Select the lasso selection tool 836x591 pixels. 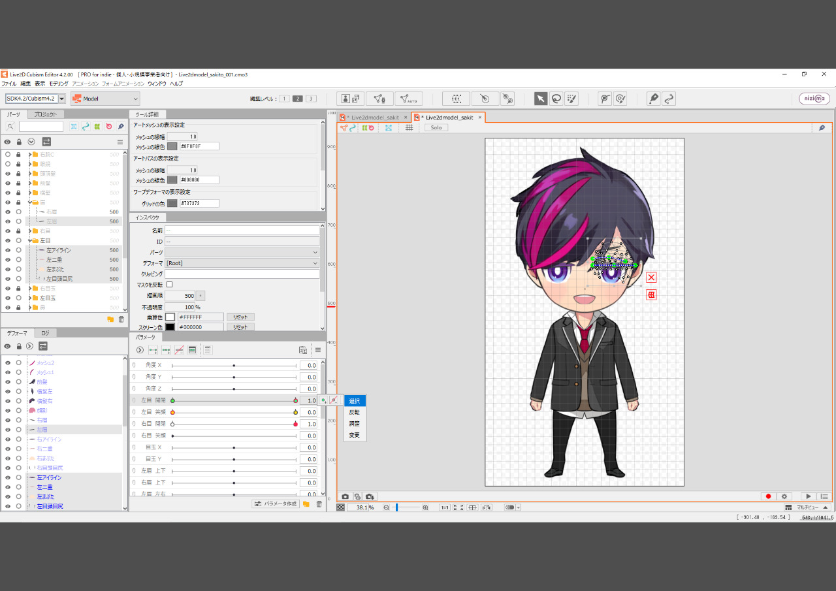[556, 99]
